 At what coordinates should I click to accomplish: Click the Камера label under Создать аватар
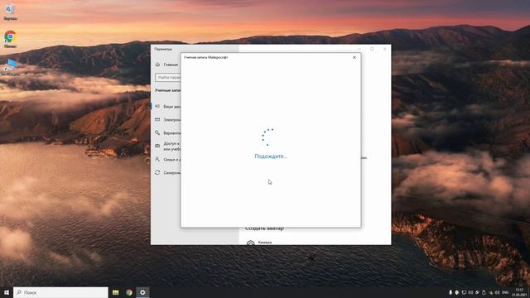[x=265, y=243]
